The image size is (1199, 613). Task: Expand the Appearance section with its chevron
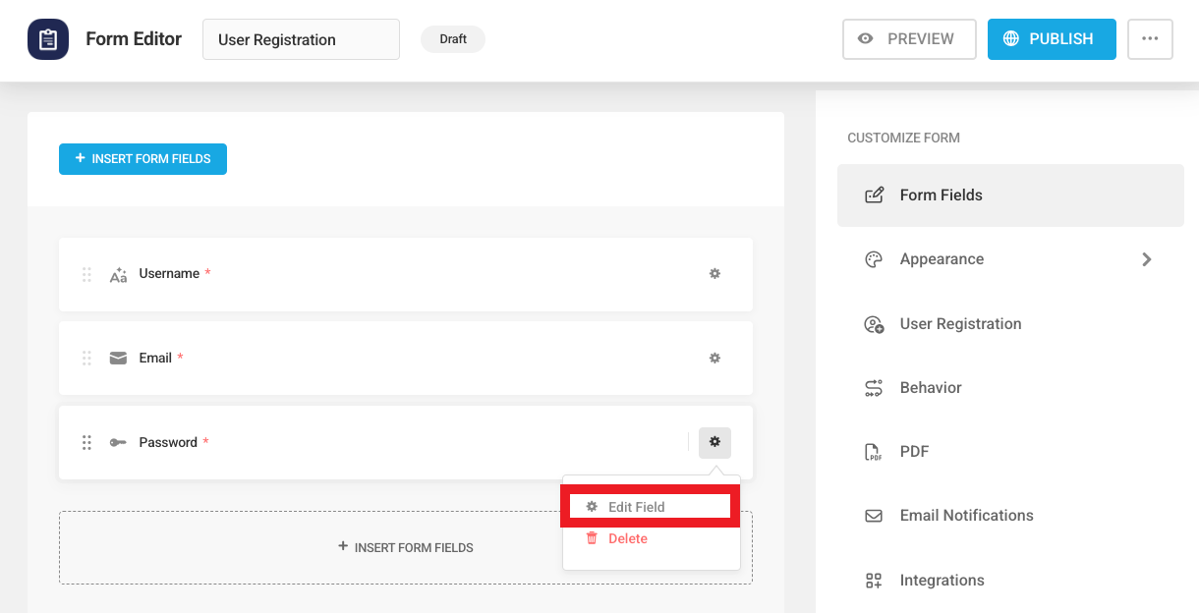pos(1146,258)
